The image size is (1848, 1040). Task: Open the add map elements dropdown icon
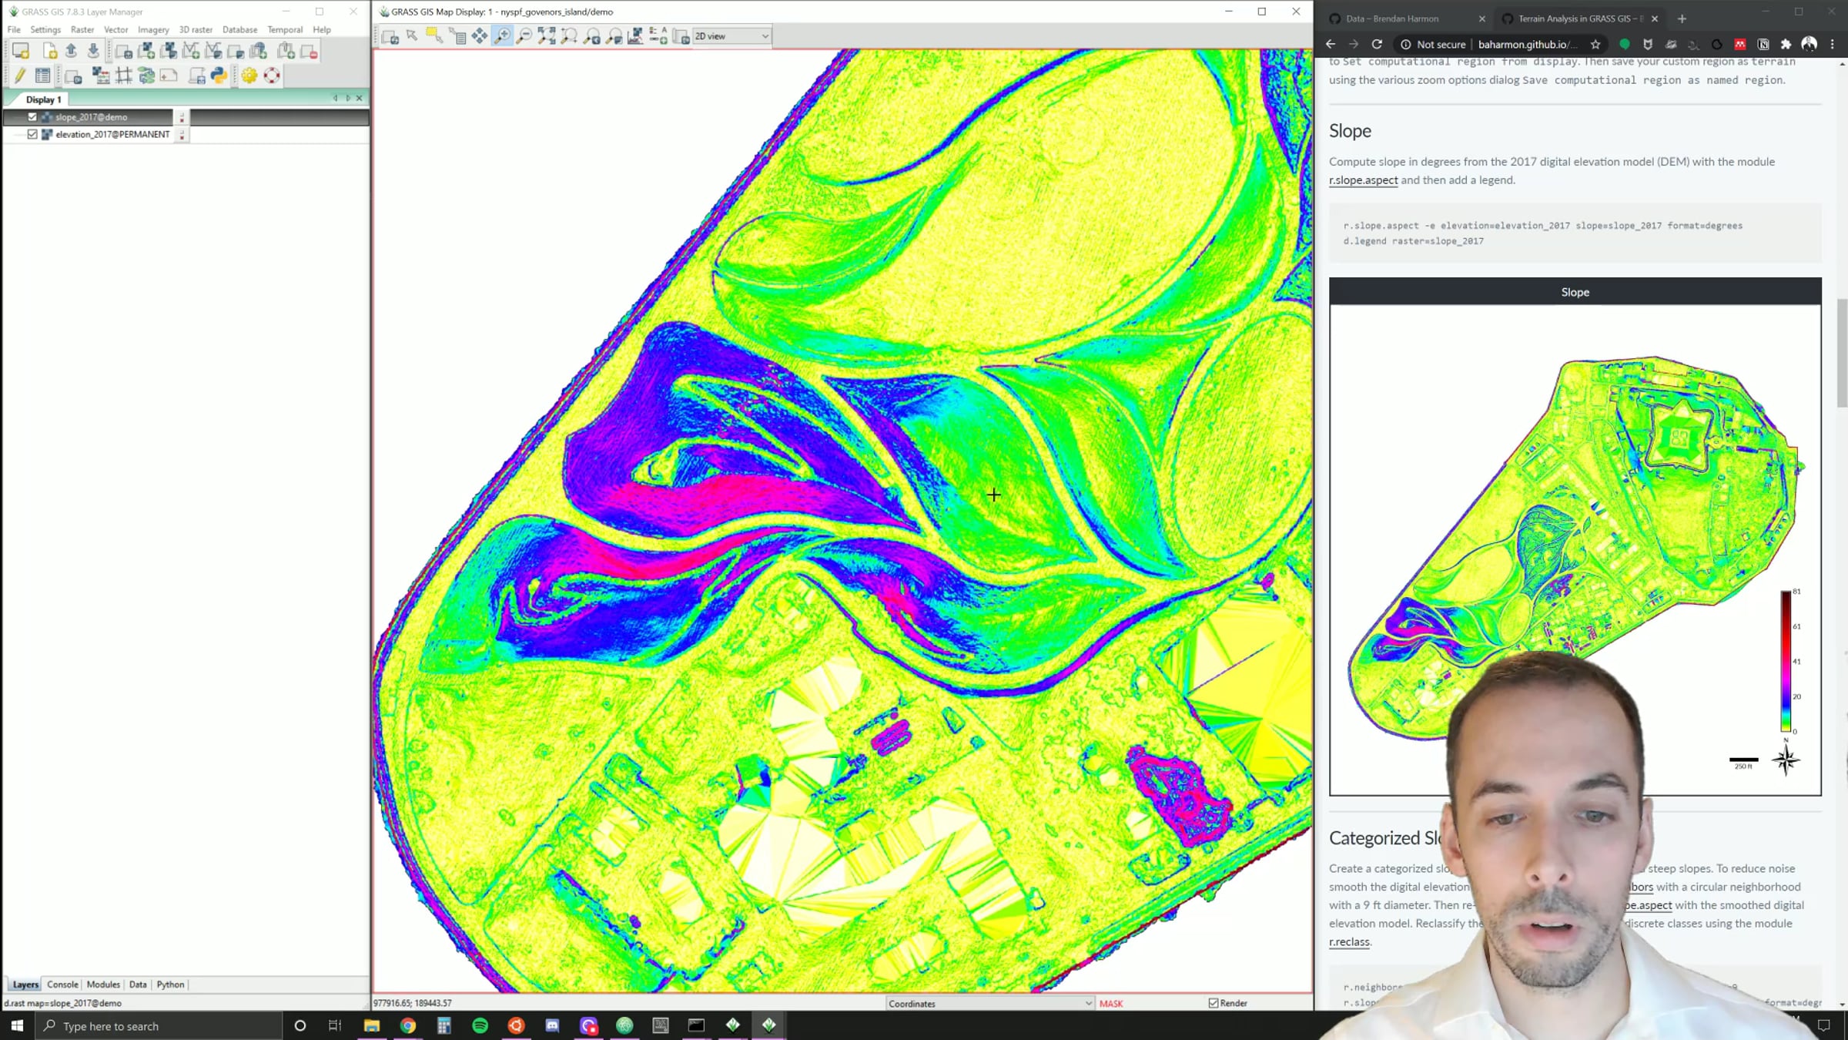(x=658, y=36)
